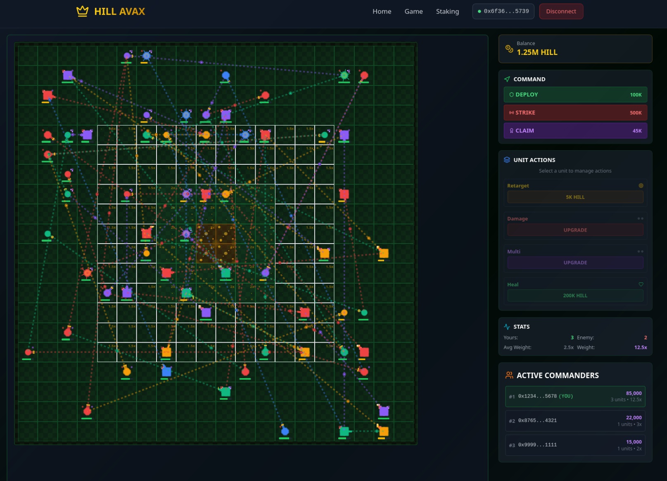Select the Game navigation item
667x481 pixels.
click(413, 12)
